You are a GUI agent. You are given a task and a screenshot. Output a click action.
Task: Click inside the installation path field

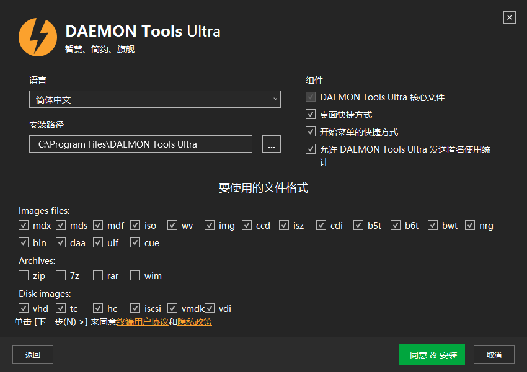coord(139,144)
